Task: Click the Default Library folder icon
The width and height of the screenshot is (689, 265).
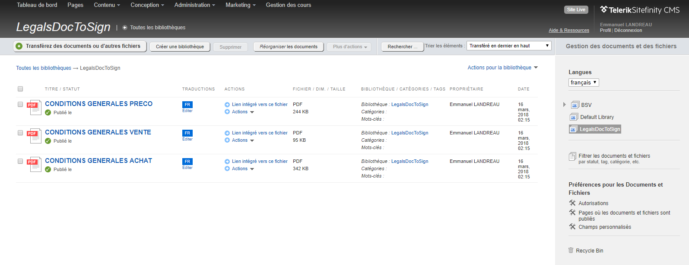Action: [x=574, y=117]
